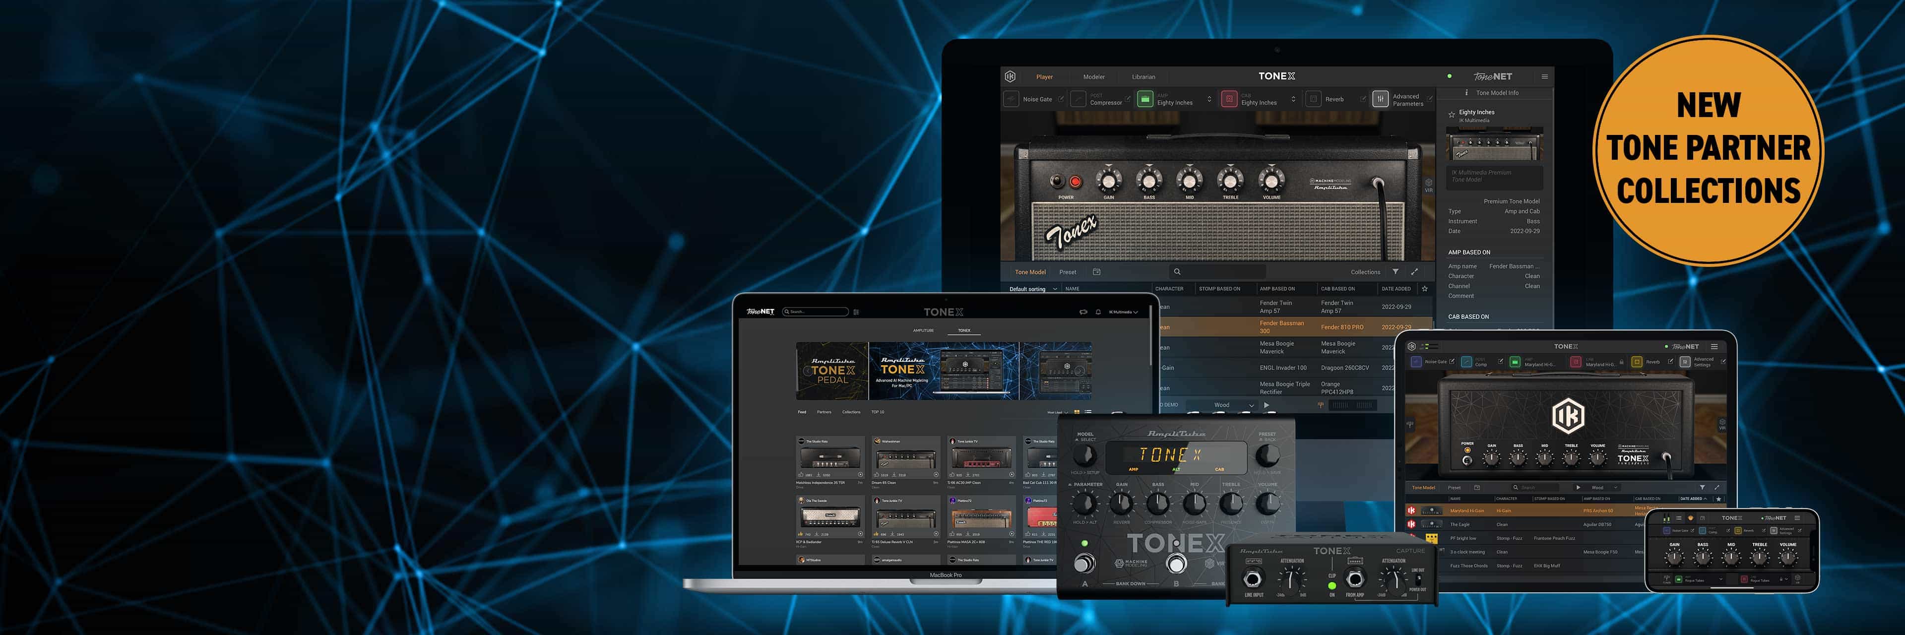Click the filter funnel icon beside Collections
Image resolution: width=1905 pixels, height=635 pixels.
coord(1396,272)
